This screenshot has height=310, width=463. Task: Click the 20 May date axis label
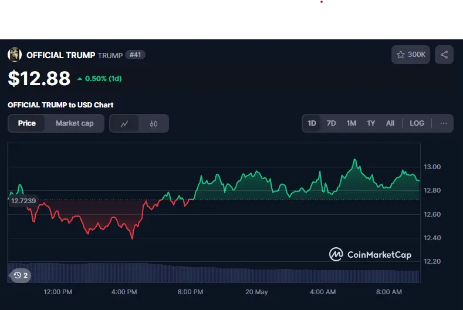click(256, 292)
